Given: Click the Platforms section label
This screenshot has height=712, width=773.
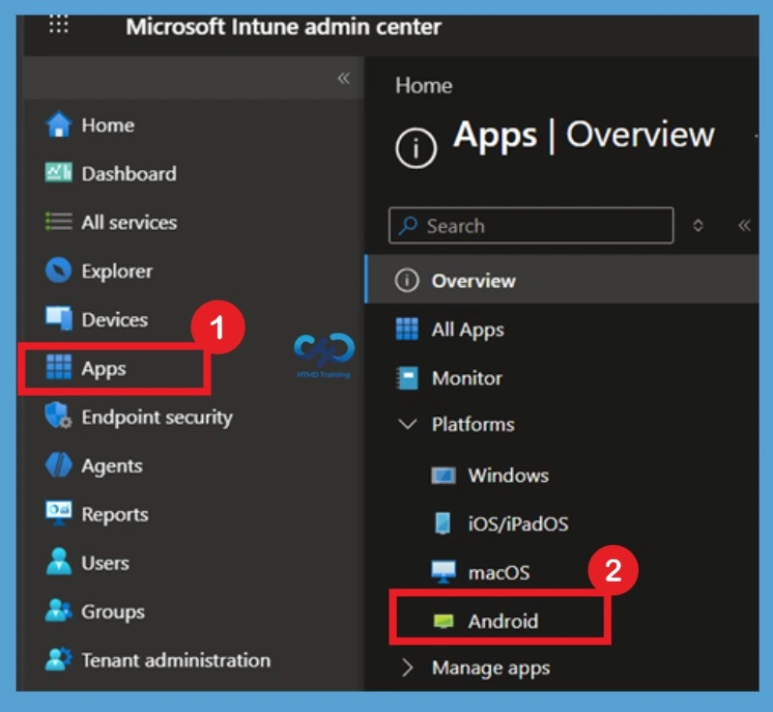Looking at the screenshot, I should 472,424.
